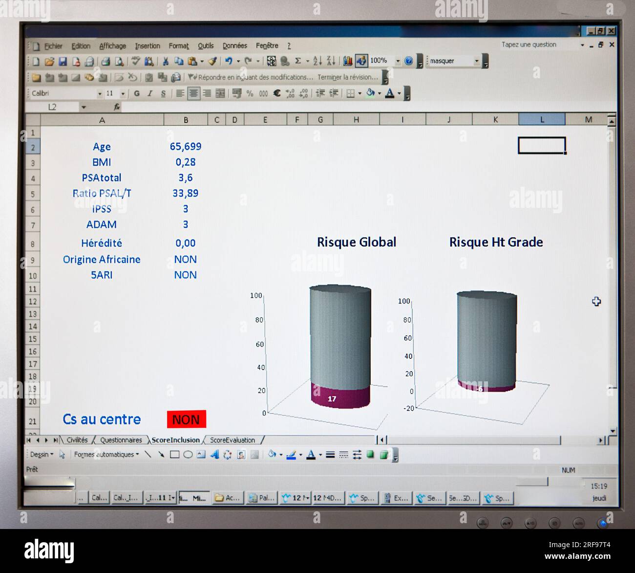Click the New workbook icon
635x573 pixels.
pos(36,61)
